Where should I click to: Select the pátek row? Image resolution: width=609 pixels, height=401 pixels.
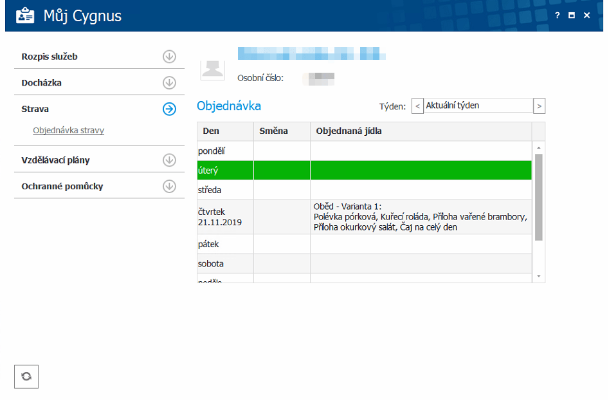365,244
